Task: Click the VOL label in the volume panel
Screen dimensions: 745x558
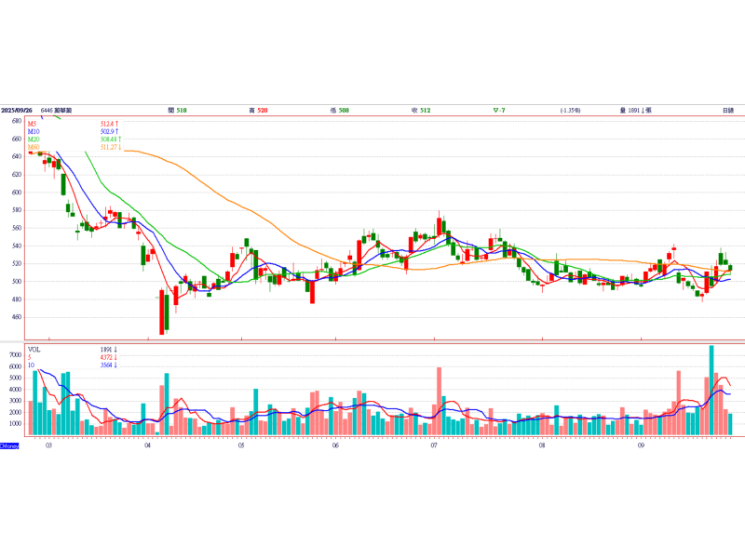Action: pos(34,349)
